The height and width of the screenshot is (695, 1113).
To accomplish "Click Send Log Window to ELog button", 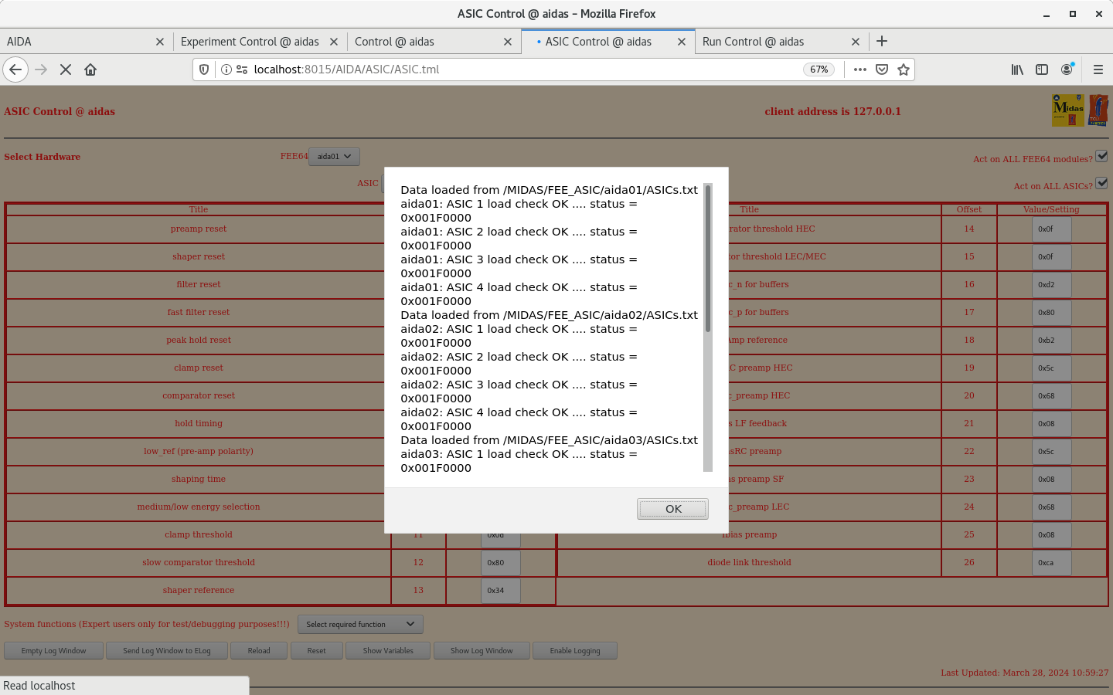I will pos(167,651).
